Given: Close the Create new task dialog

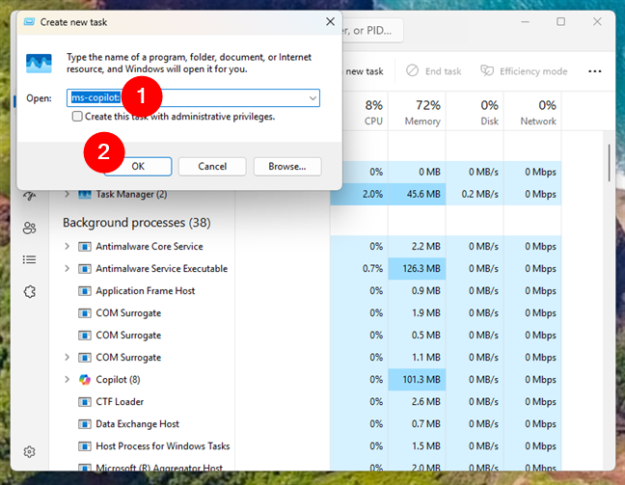Looking at the screenshot, I should [330, 21].
